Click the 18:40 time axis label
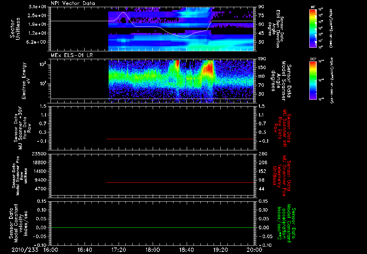 pos(186,250)
